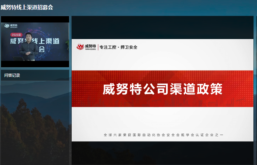
Task: Click the speaker video thumbnail
Action: pos(35,42)
